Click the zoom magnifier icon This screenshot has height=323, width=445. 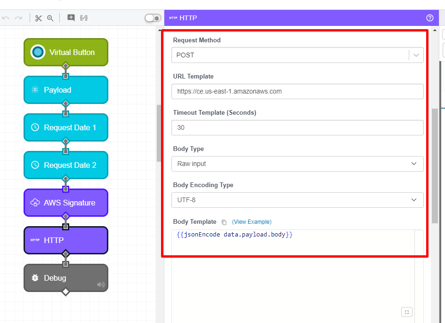tap(50, 18)
